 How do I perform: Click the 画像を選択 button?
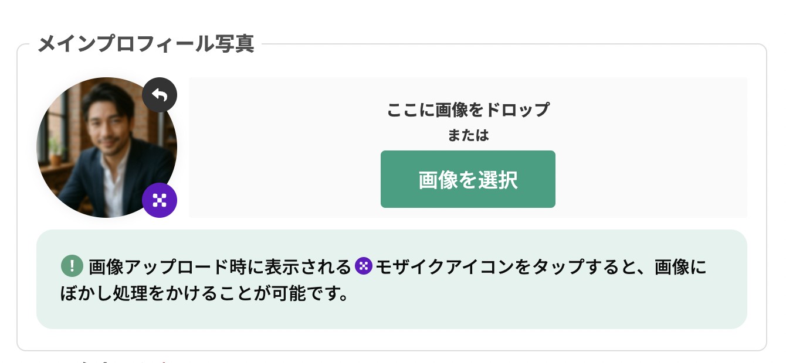coord(468,179)
